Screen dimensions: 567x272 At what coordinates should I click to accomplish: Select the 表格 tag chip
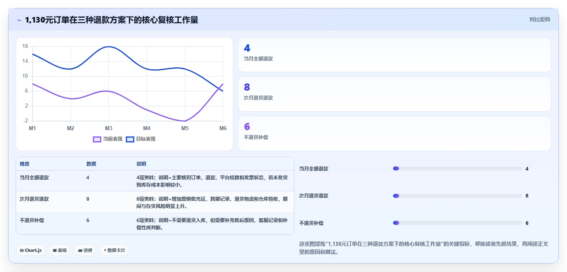point(60,250)
